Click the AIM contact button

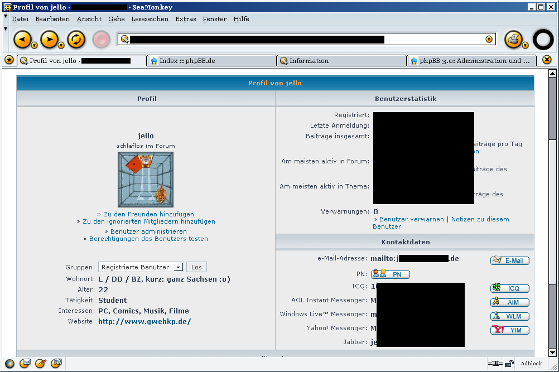point(510,302)
